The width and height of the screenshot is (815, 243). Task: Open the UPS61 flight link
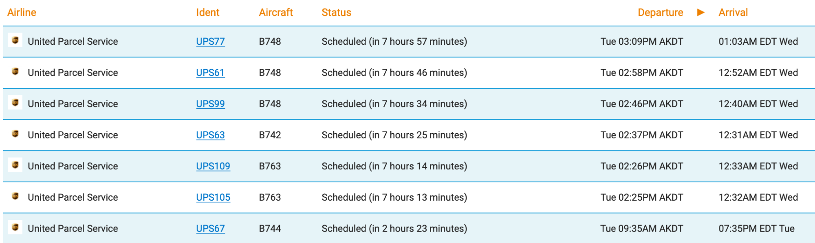click(210, 73)
